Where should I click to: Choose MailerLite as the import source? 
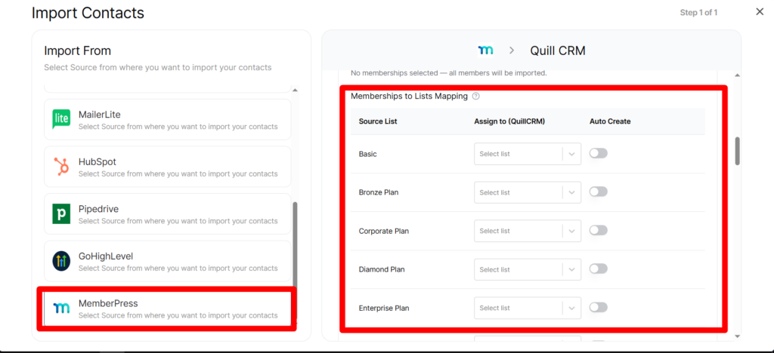point(168,120)
